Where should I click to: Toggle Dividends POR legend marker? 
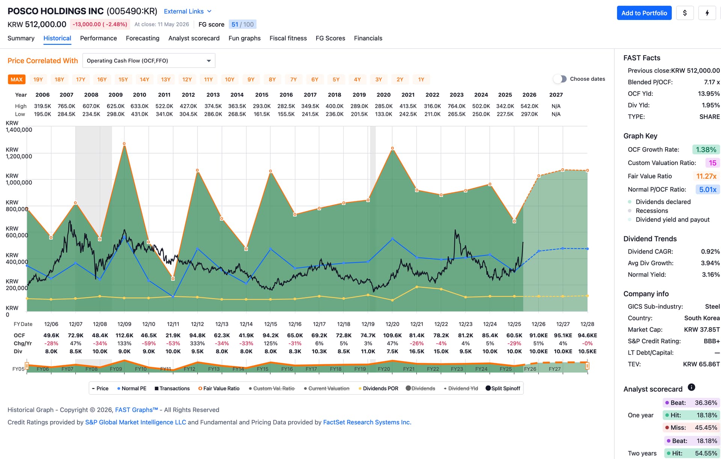(360, 388)
